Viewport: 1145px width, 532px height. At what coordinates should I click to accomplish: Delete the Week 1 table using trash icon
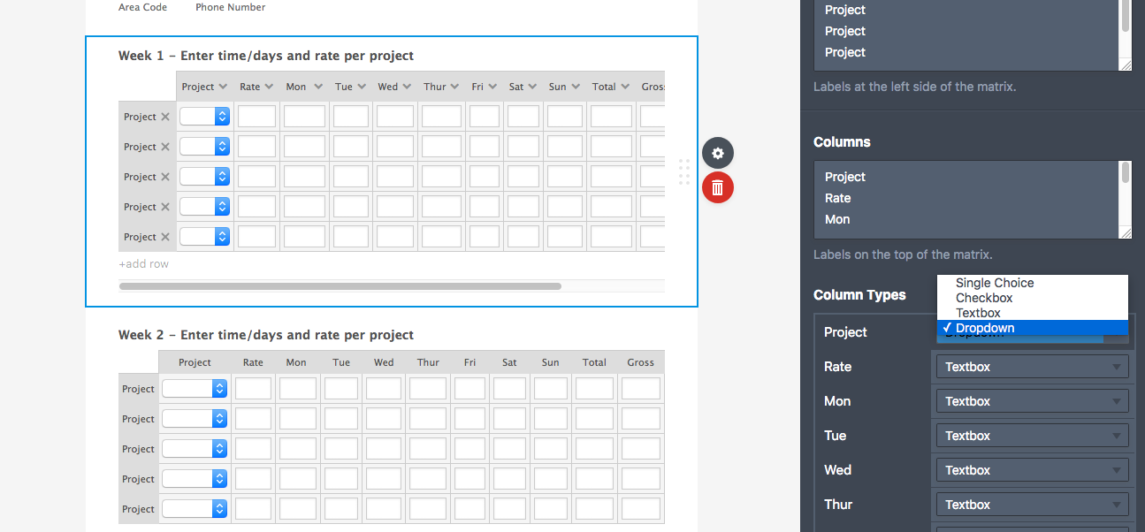(x=717, y=187)
